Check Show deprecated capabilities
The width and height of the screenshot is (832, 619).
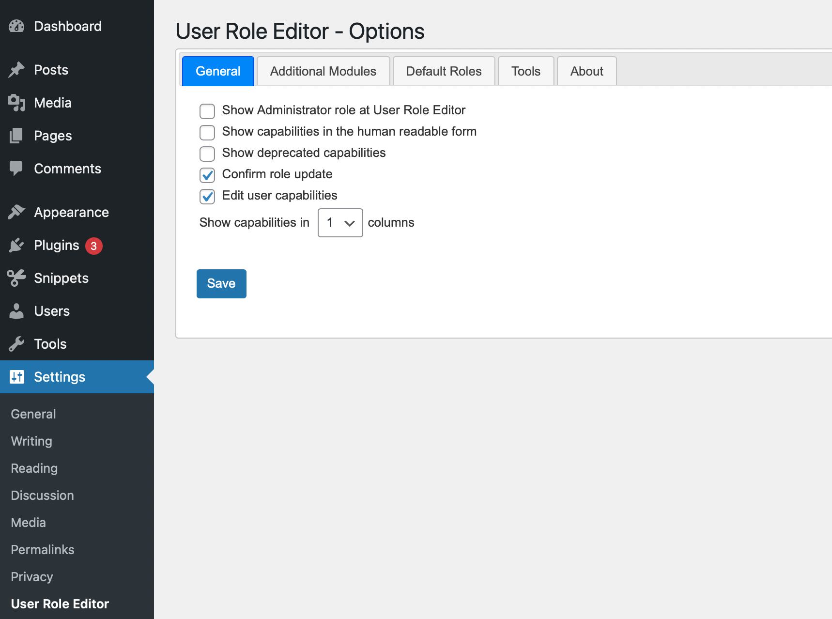(207, 154)
